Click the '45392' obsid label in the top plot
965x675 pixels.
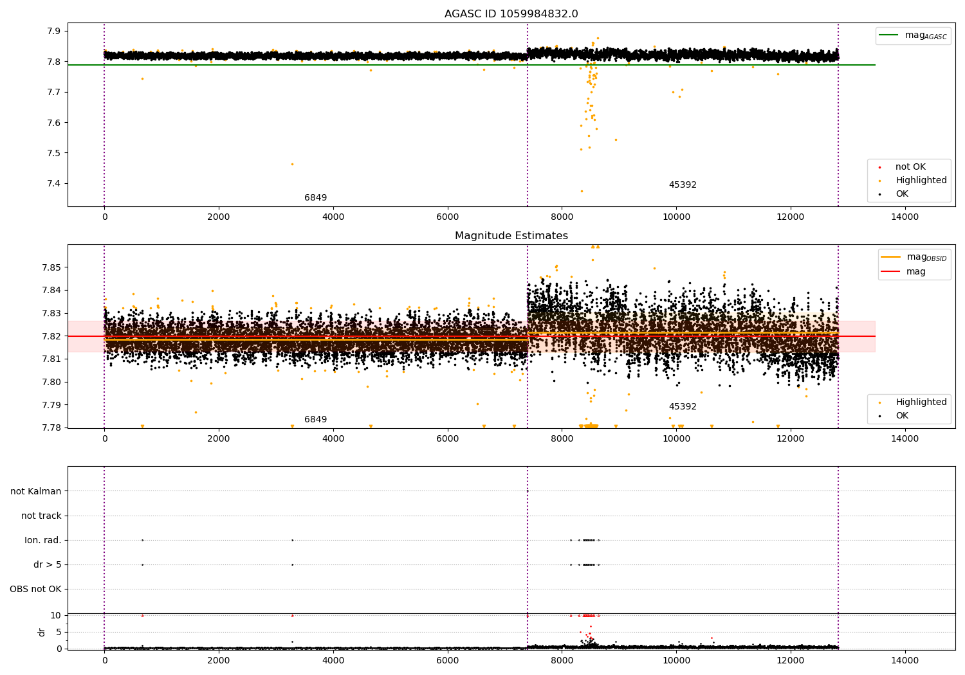pyautogui.click(x=683, y=185)
